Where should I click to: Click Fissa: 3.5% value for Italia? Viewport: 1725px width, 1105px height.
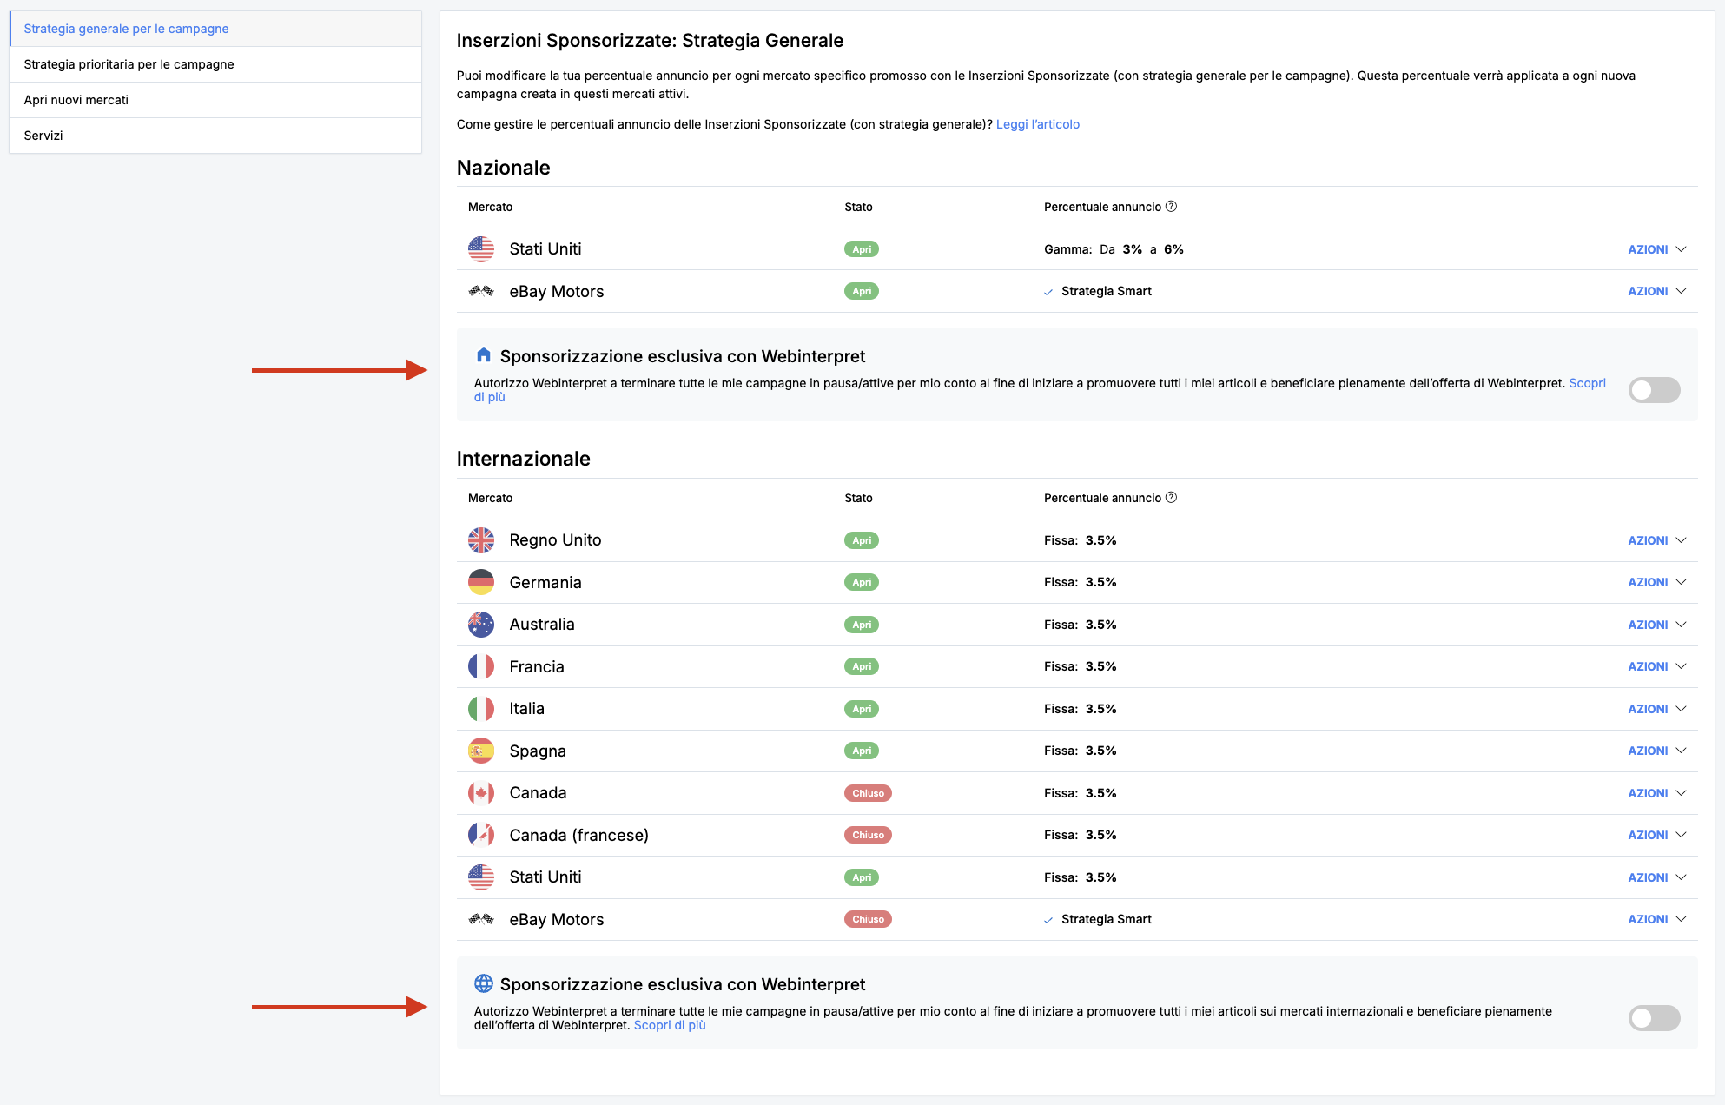click(1080, 709)
